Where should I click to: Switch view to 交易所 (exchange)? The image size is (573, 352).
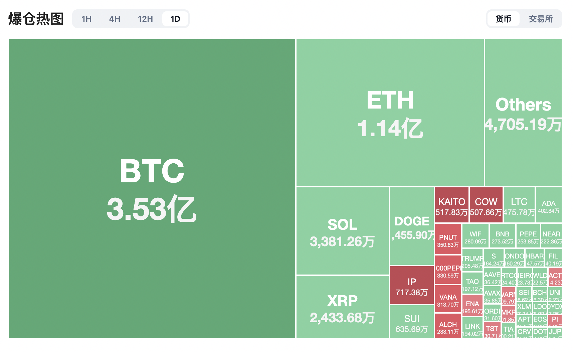point(541,19)
